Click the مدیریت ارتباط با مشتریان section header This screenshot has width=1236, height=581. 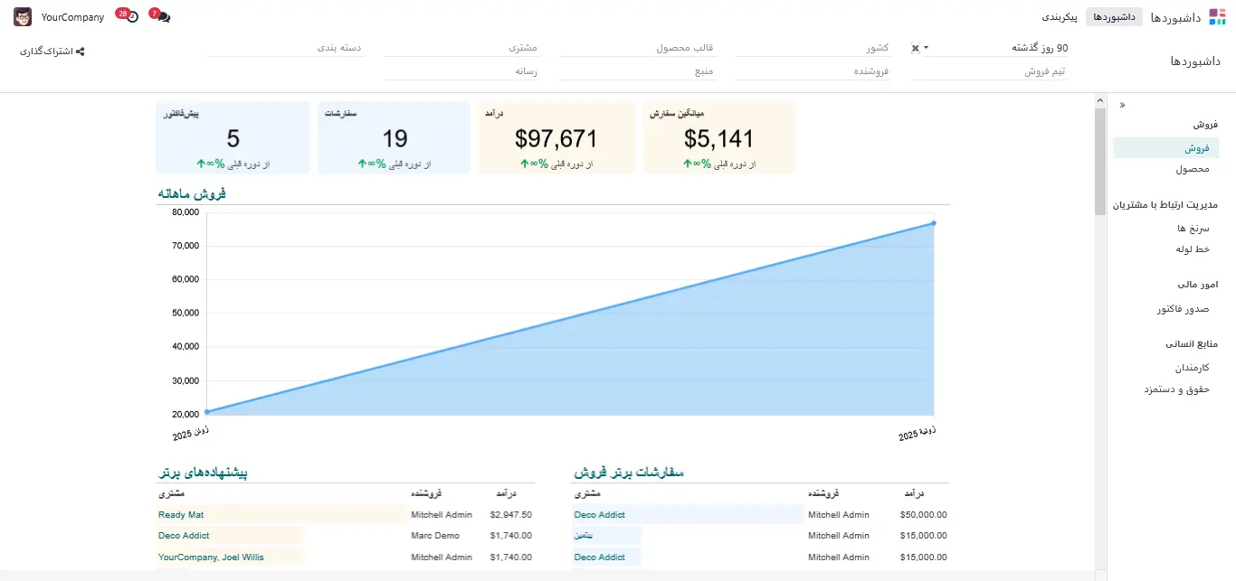pos(1166,205)
